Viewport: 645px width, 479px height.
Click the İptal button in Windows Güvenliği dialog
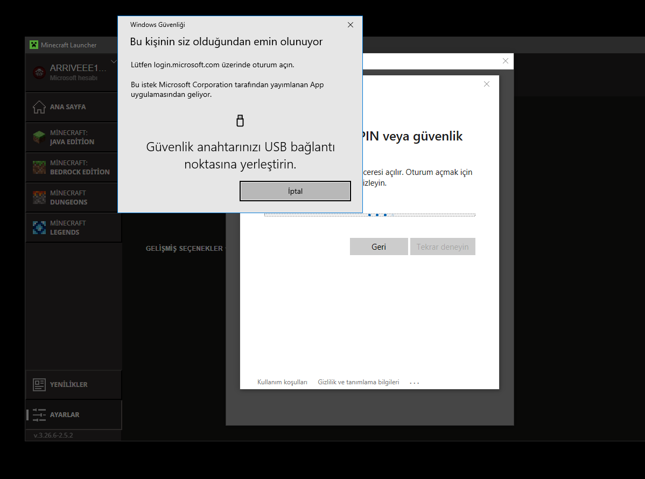coord(295,191)
